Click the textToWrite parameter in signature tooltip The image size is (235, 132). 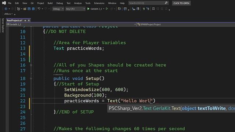[x=211, y=109]
